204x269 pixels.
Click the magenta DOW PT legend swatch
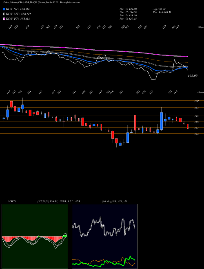point(4,19)
